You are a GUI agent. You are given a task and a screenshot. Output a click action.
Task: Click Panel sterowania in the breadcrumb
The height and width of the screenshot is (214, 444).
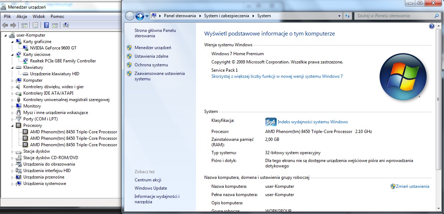[180, 16]
